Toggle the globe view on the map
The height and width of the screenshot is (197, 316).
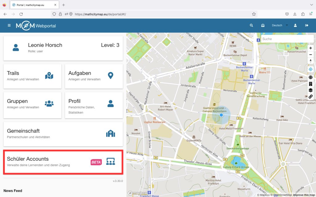[310, 77]
